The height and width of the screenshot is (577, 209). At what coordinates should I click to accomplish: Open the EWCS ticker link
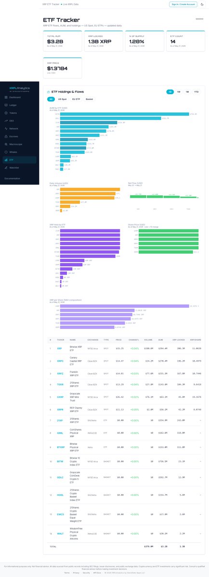click(x=60, y=514)
